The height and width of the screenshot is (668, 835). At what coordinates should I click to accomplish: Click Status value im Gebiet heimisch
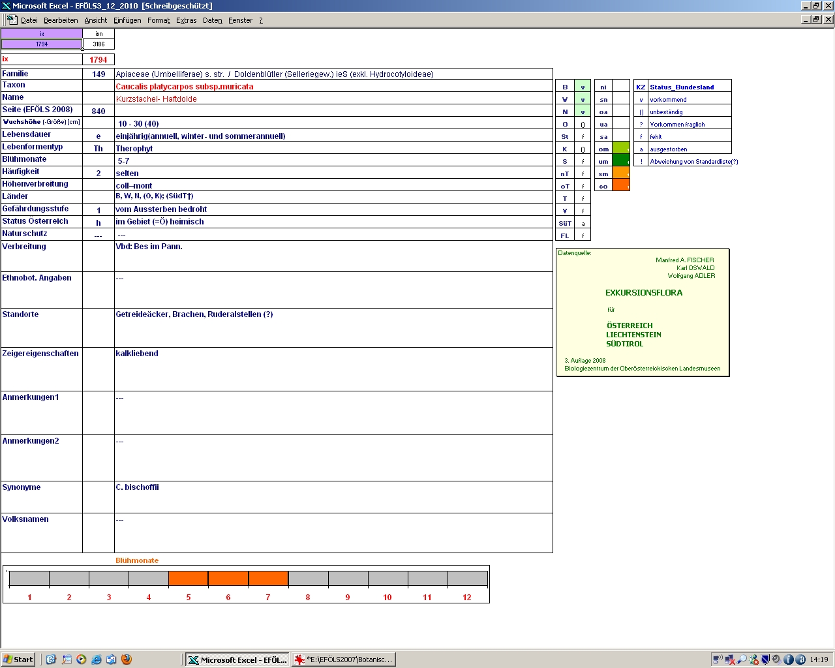(160, 222)
